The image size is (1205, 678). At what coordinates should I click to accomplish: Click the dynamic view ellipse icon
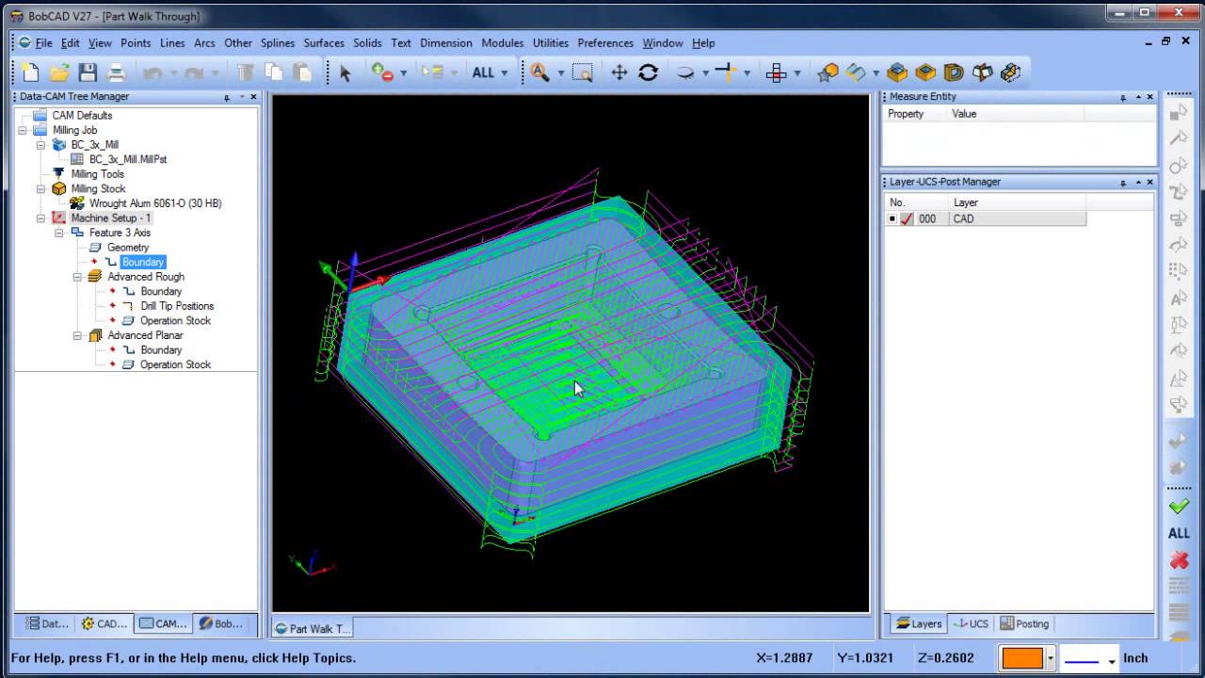685,73
